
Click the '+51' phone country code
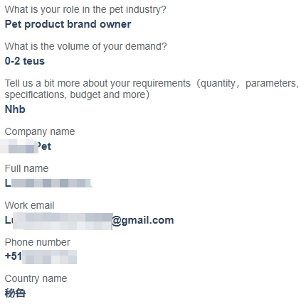[x=14, y=256]
